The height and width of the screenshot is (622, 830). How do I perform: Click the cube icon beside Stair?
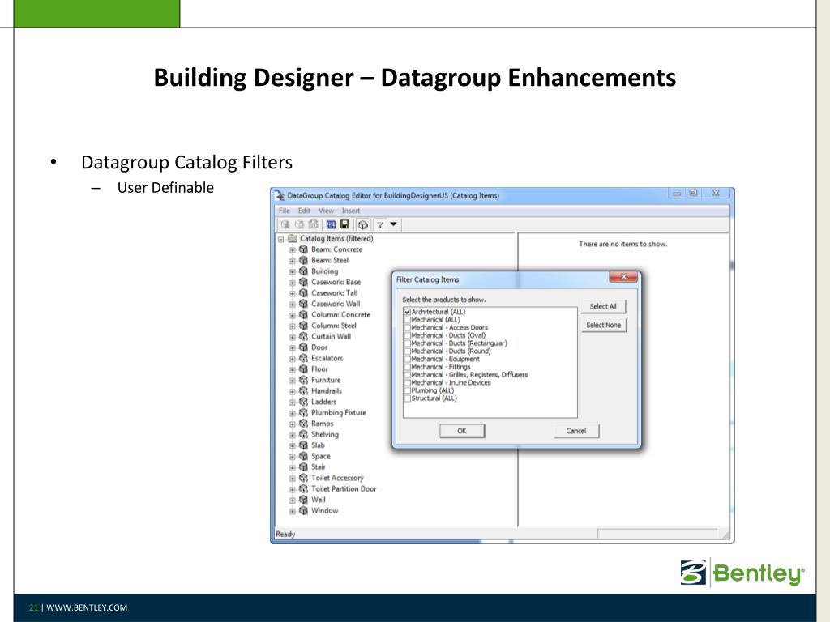click(303, 467)
